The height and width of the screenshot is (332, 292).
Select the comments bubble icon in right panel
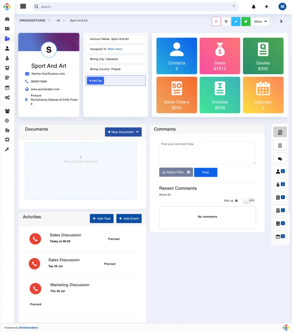(280, 158)
